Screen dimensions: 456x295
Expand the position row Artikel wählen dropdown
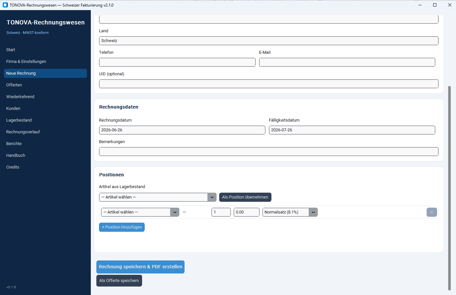coord(140,212)
